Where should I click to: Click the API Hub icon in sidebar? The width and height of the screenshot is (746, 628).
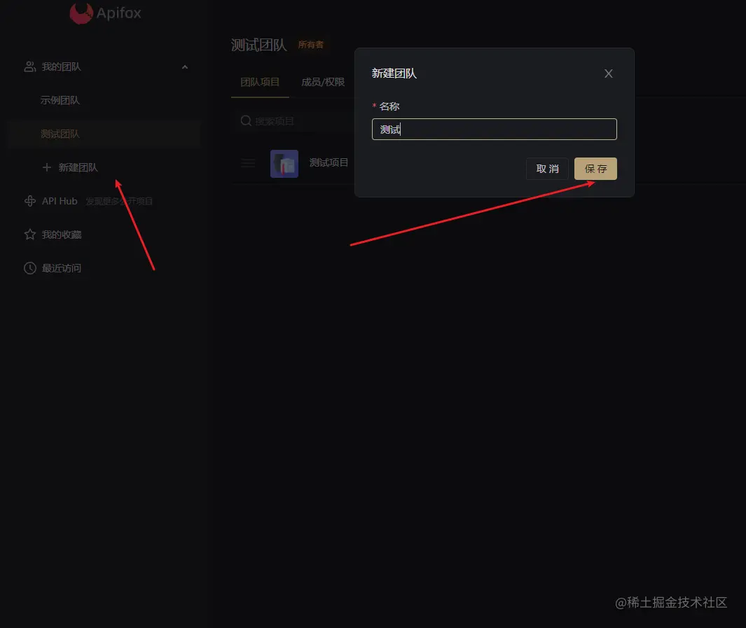(30, 201)
